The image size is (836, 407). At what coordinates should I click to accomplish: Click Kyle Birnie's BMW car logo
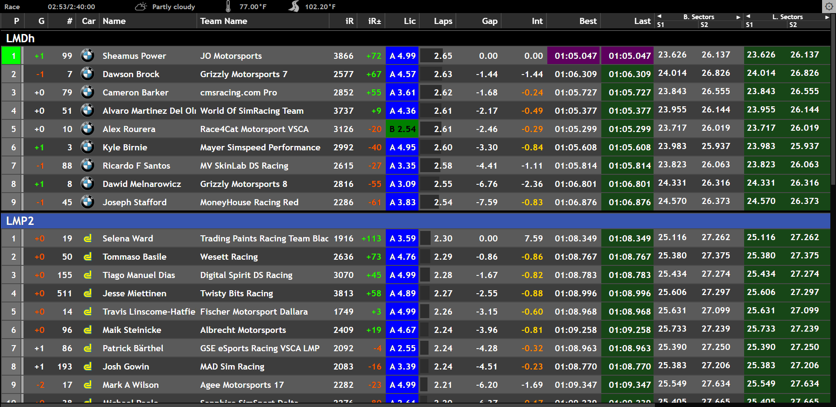(x=88, y=147)
